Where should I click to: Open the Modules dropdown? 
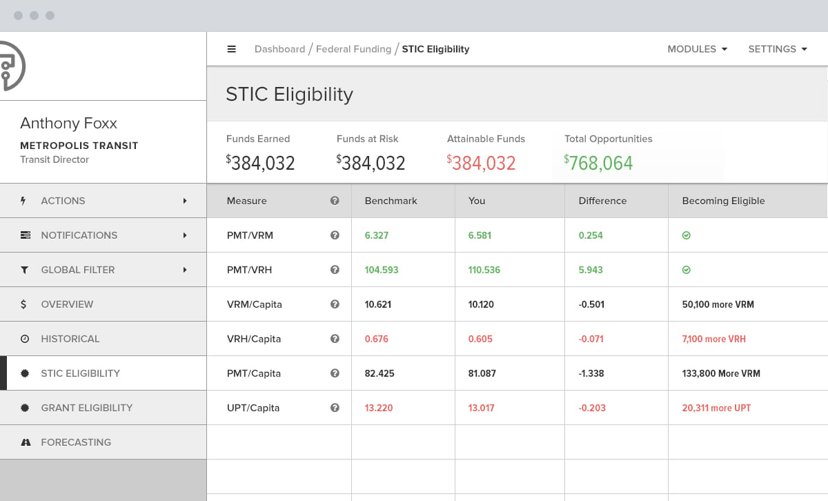click(x=697, y=49)
